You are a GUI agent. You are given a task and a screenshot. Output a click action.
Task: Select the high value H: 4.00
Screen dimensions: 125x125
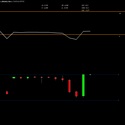click(65, 5)
